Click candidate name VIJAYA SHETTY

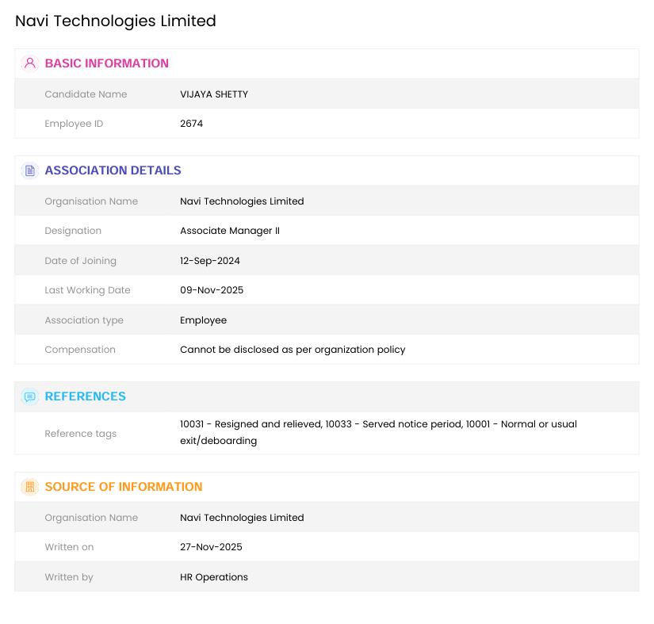214,94
